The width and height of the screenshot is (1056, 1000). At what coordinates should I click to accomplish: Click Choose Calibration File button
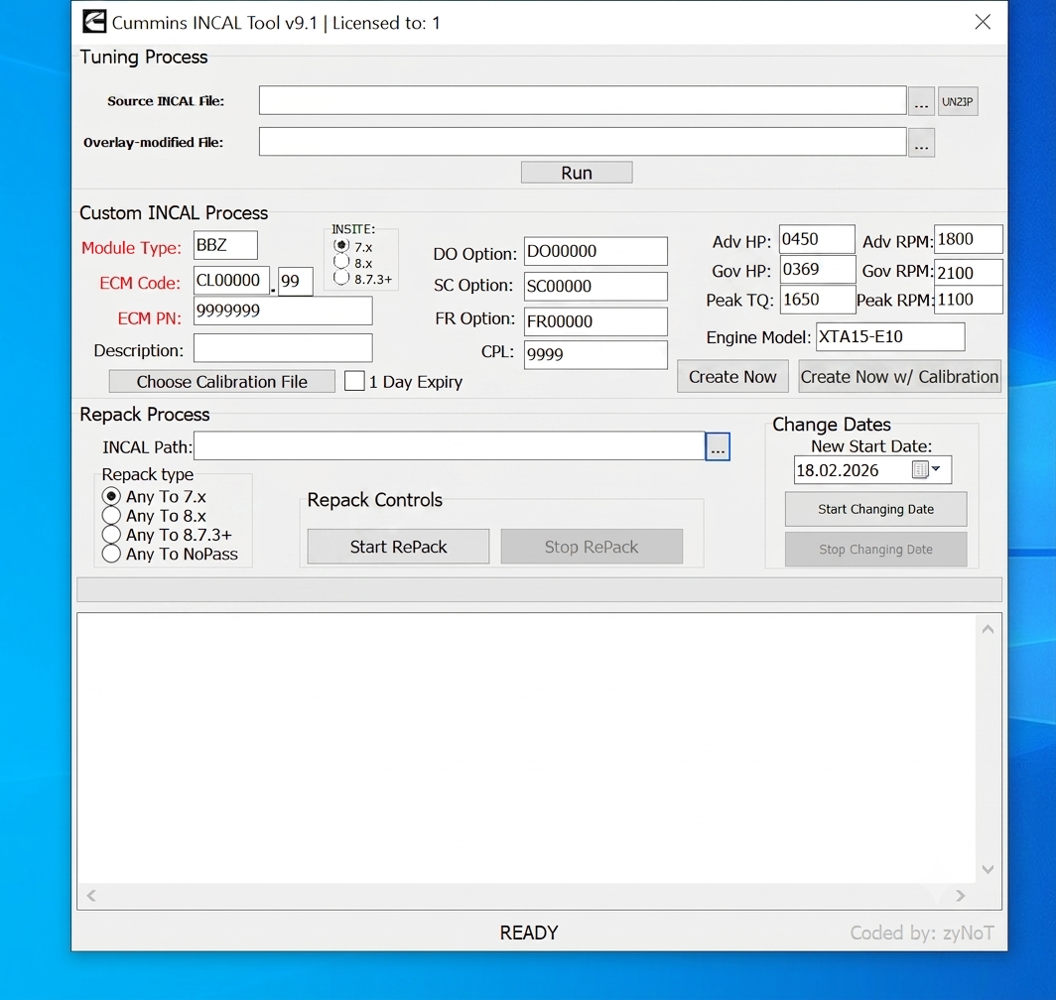[221, 381]
